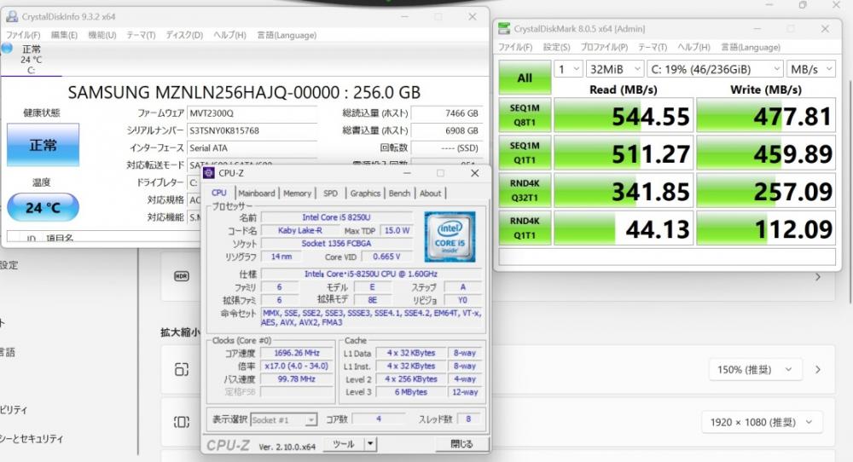Open テーマ(T) menu in CrystalDiskInfo
853x462 pixels.
pyautogui.click(x=141, y=35)
